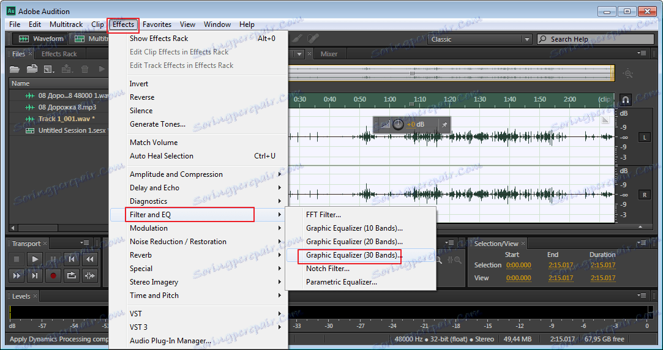
Task: Click the Play button in Transport
Action: [35, 259]
